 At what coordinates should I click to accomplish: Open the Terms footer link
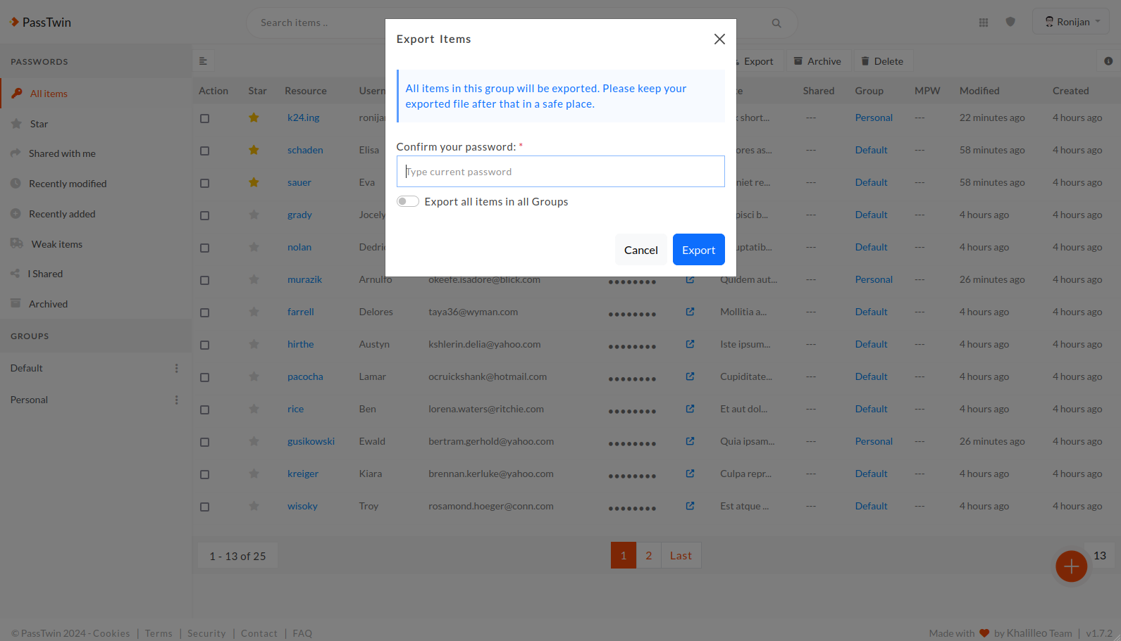159,633
